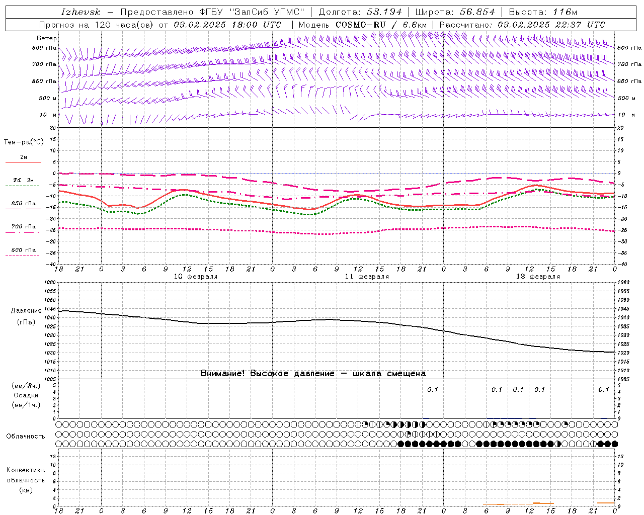Click the '(мм/1ч.)' precipitation unit label

26,404
